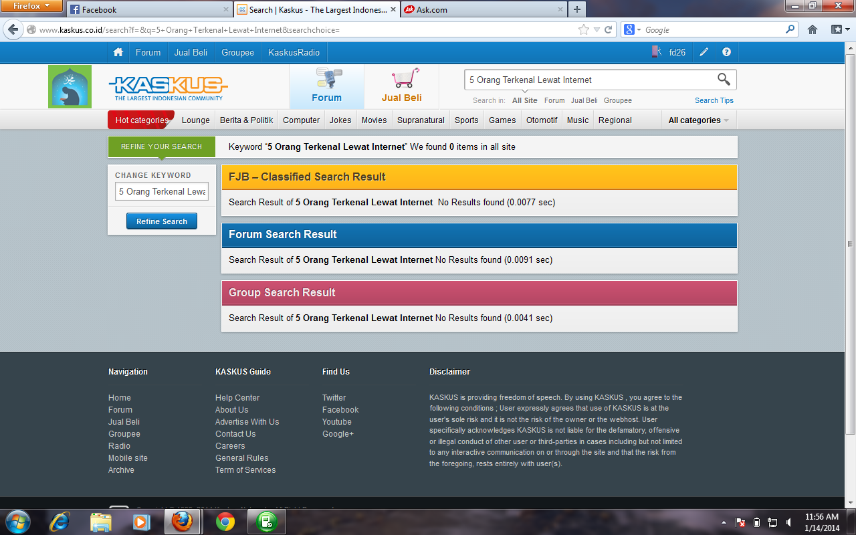Viewport: 856px width, 535px height.
Task: Click the main Kaskus search input field
Action: (588, 80)
